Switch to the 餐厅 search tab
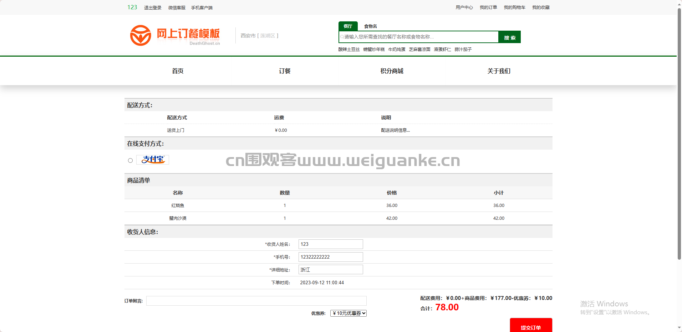 coord(348,26)
